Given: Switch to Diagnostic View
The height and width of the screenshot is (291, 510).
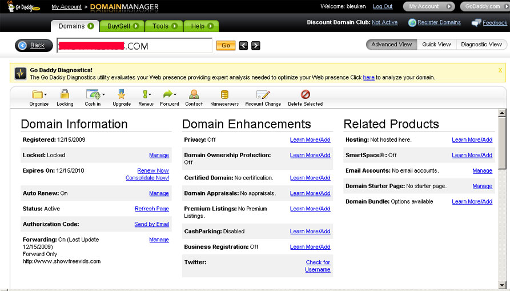Looking at the screenshot, I should (481, 45).
